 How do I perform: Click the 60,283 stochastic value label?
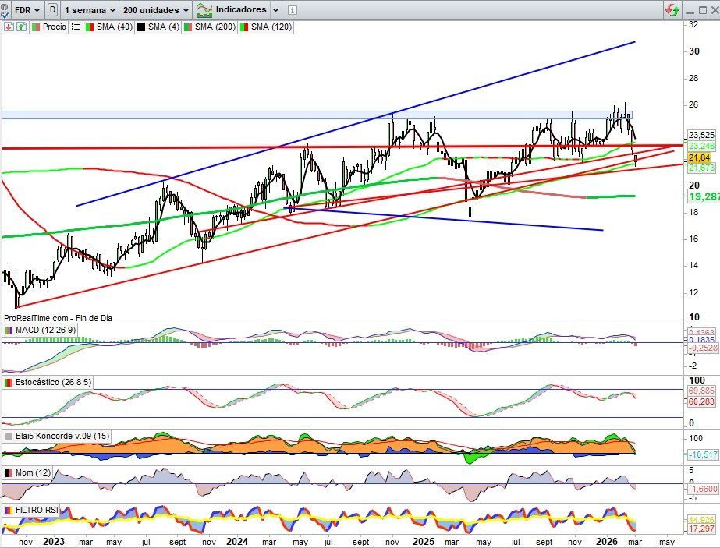701,401
